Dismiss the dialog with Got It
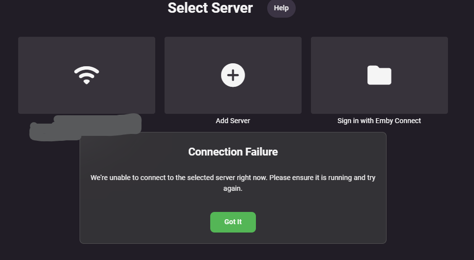The width and height of the screenshot is (474, 260). [x=233, y=222]
